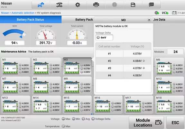
Task: Open the vehicle lift service icon
Action: click(59, 5)
